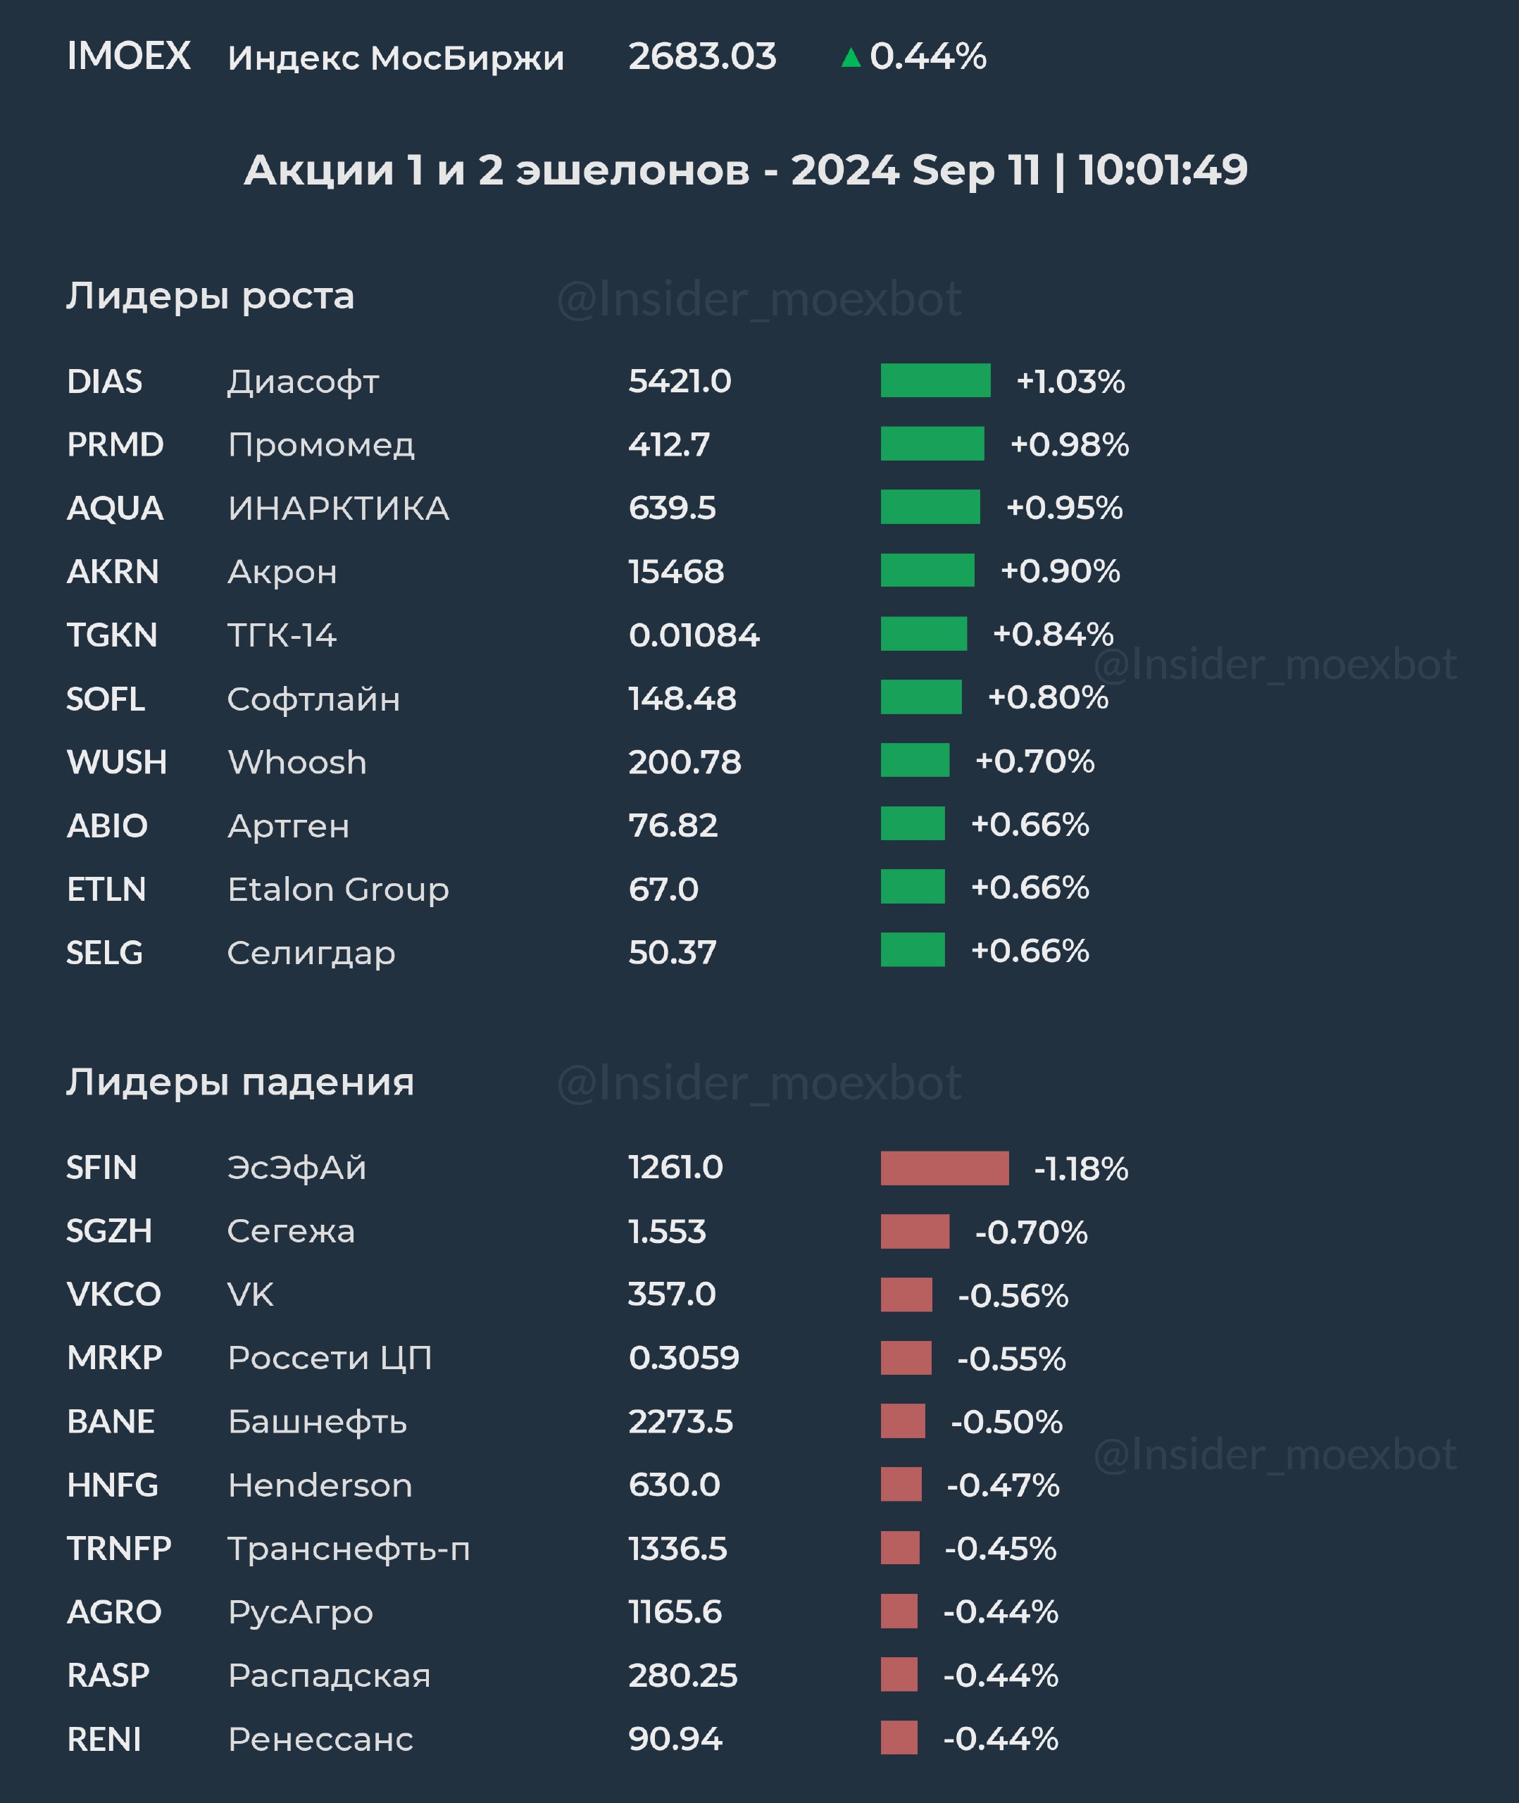Select the WUSH ticker symbol

point(116,762)
